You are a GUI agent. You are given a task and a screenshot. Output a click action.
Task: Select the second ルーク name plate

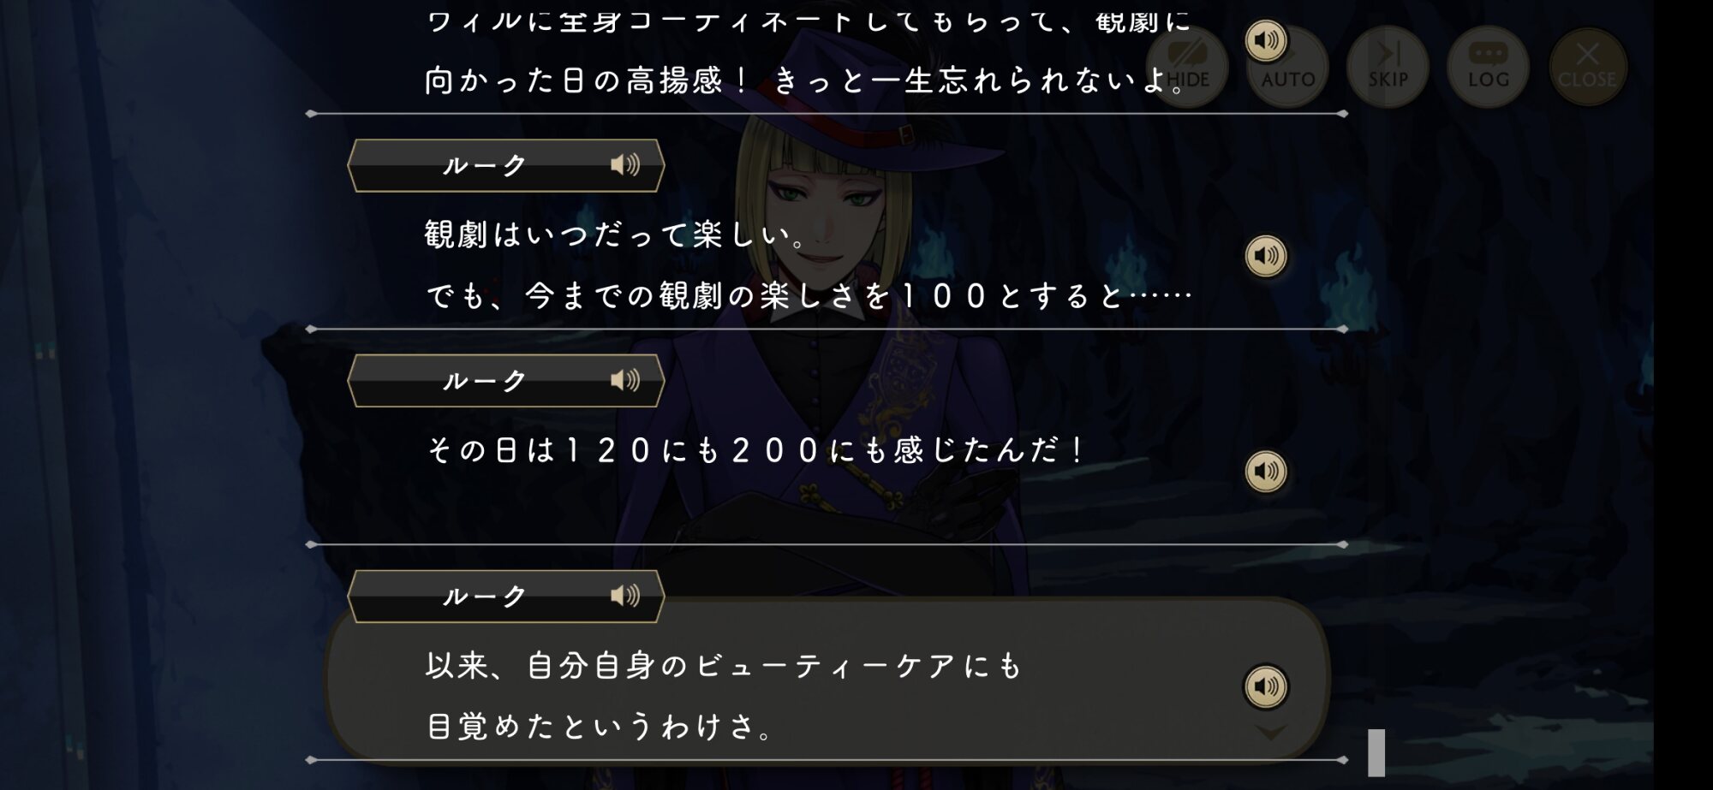[x=506, y=381]
